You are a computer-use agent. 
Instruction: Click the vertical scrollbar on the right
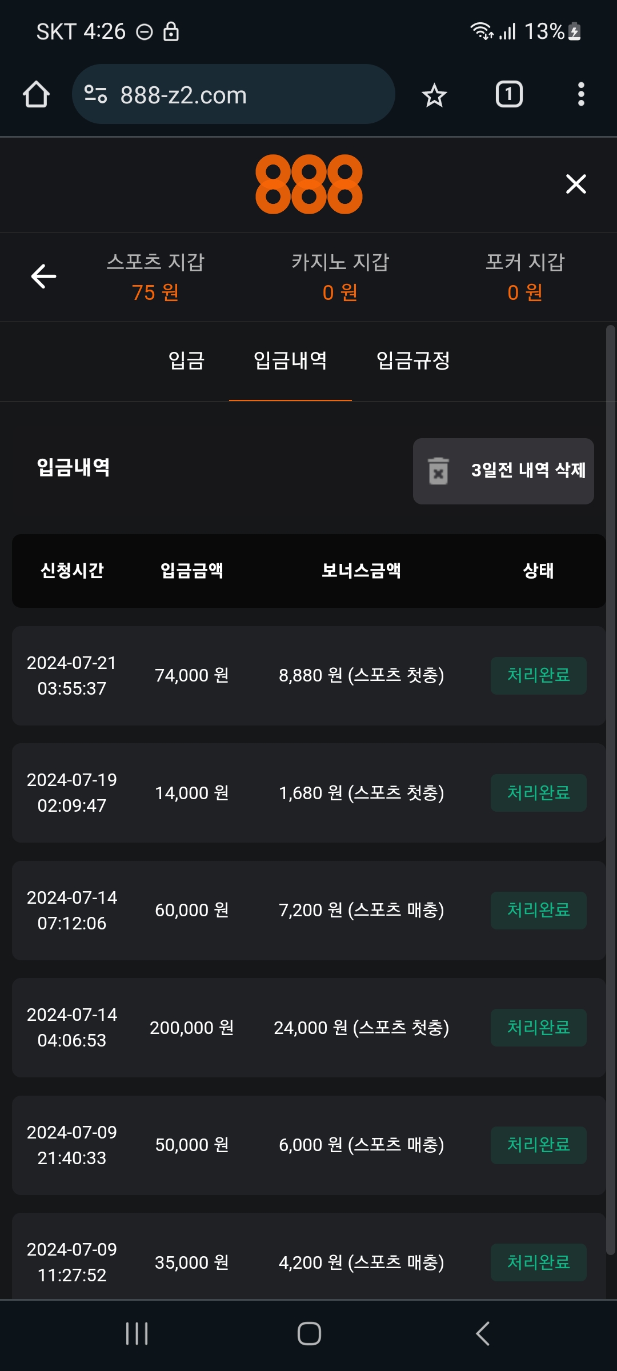[x=610, y=788]
